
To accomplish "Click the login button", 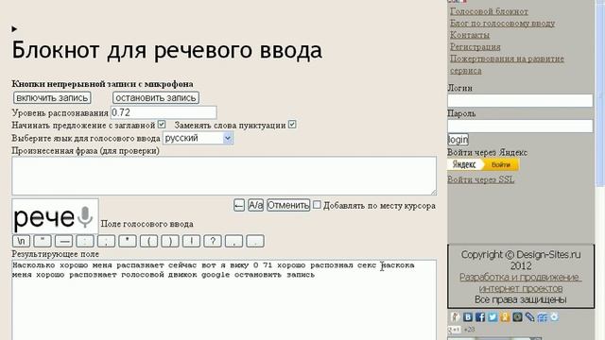I will coord(458,140).
